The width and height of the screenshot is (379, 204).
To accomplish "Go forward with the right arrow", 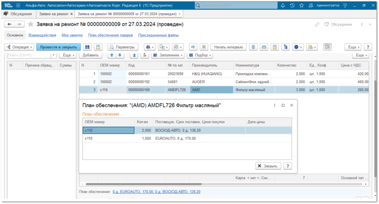I will [x=19, y=24].
